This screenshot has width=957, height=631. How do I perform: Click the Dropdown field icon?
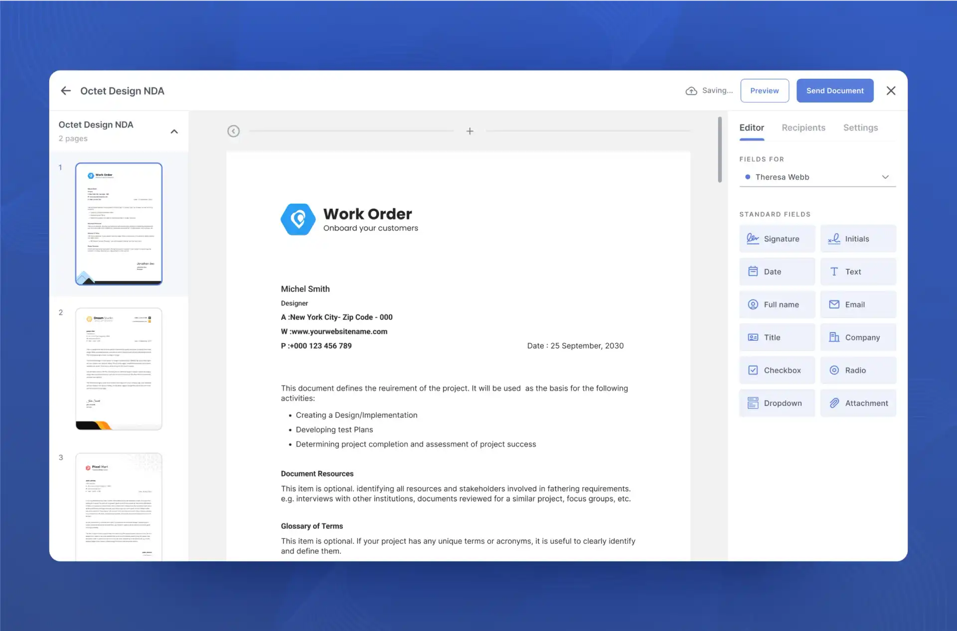(753, 403)
